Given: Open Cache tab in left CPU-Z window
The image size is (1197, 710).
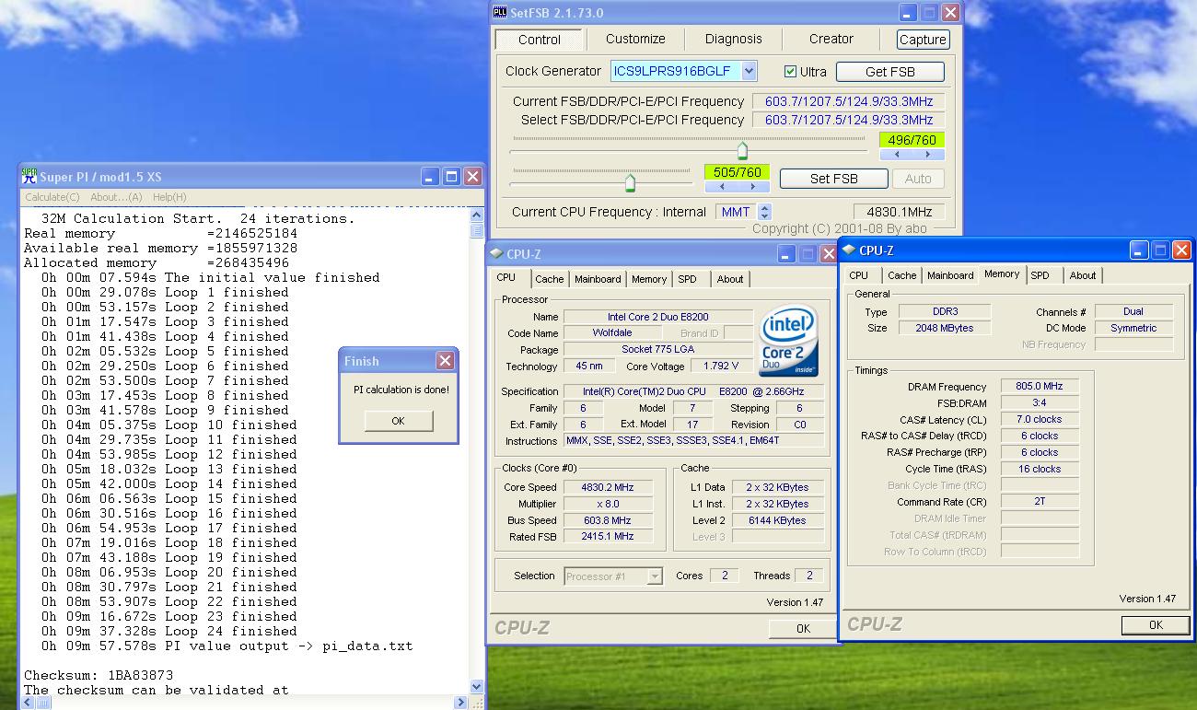Looking at the screenshot, I should [x=550, y=279].
